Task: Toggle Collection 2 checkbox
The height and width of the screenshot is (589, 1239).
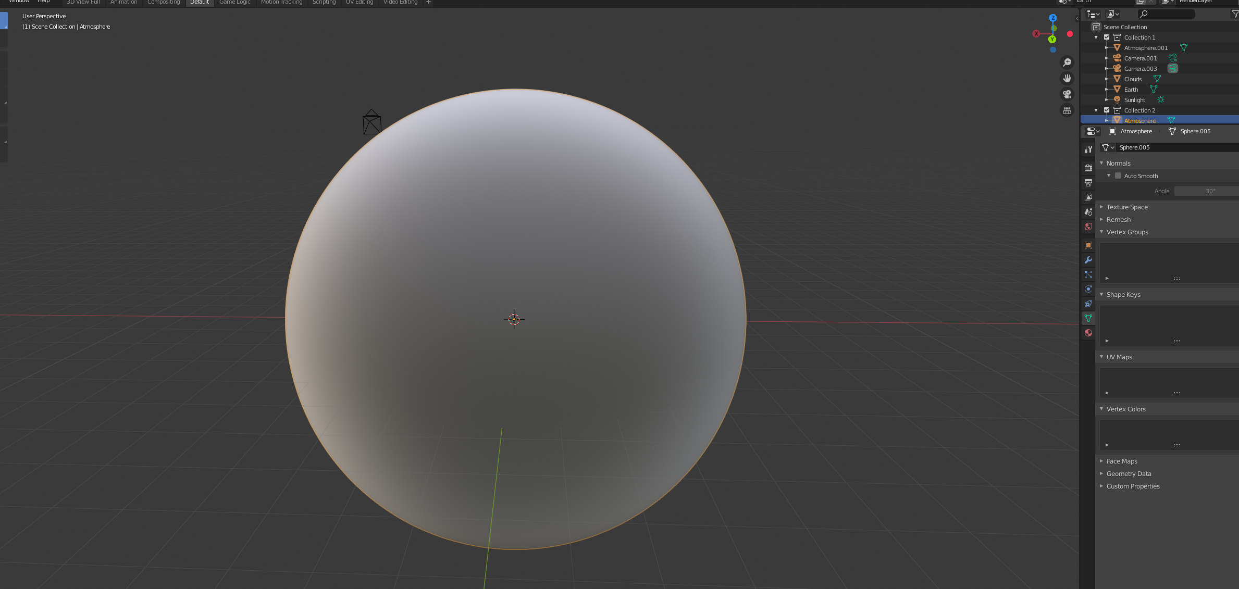Action: coord(1107,110)
